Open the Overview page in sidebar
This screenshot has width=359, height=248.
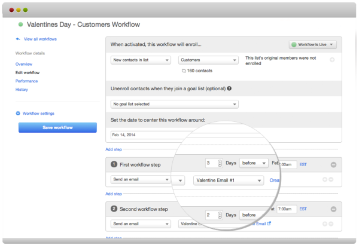[24, 63]
